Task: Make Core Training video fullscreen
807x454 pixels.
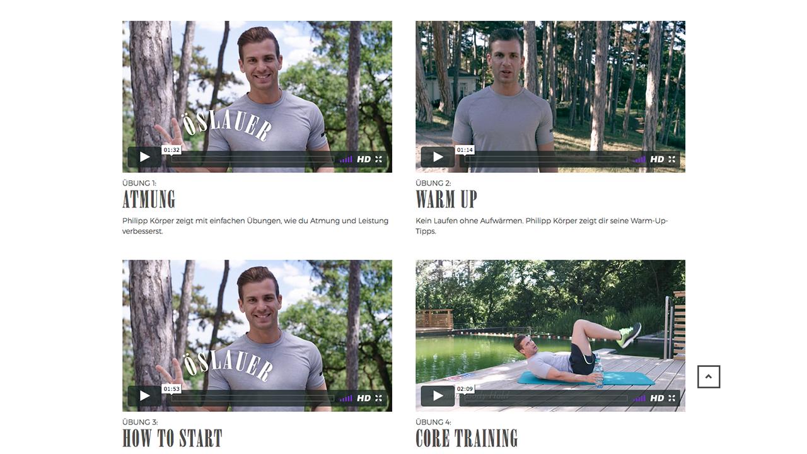Action: click(x=672, y=399)
